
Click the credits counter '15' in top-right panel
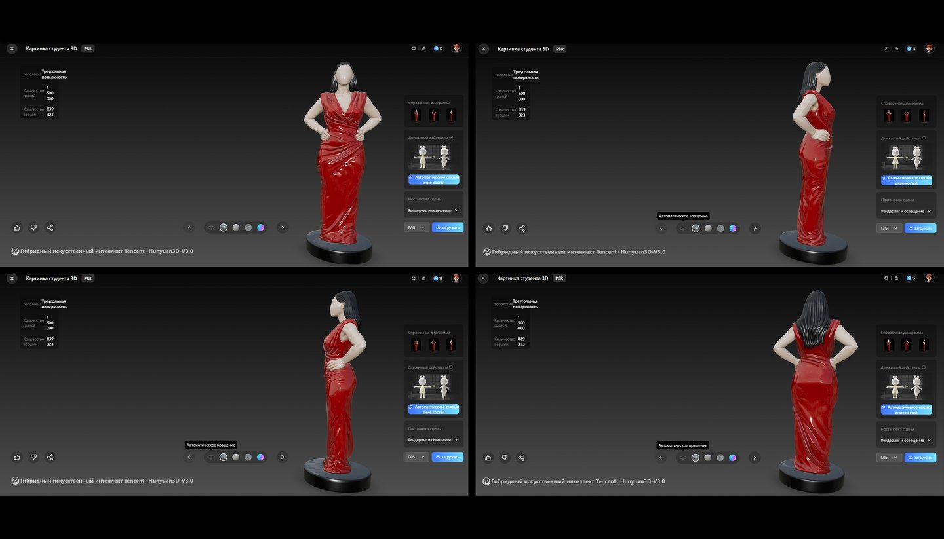coord(910,48)
